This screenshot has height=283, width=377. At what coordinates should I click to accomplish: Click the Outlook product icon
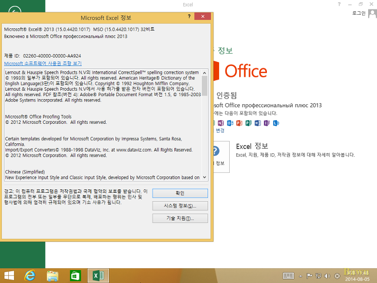point(230,123)
